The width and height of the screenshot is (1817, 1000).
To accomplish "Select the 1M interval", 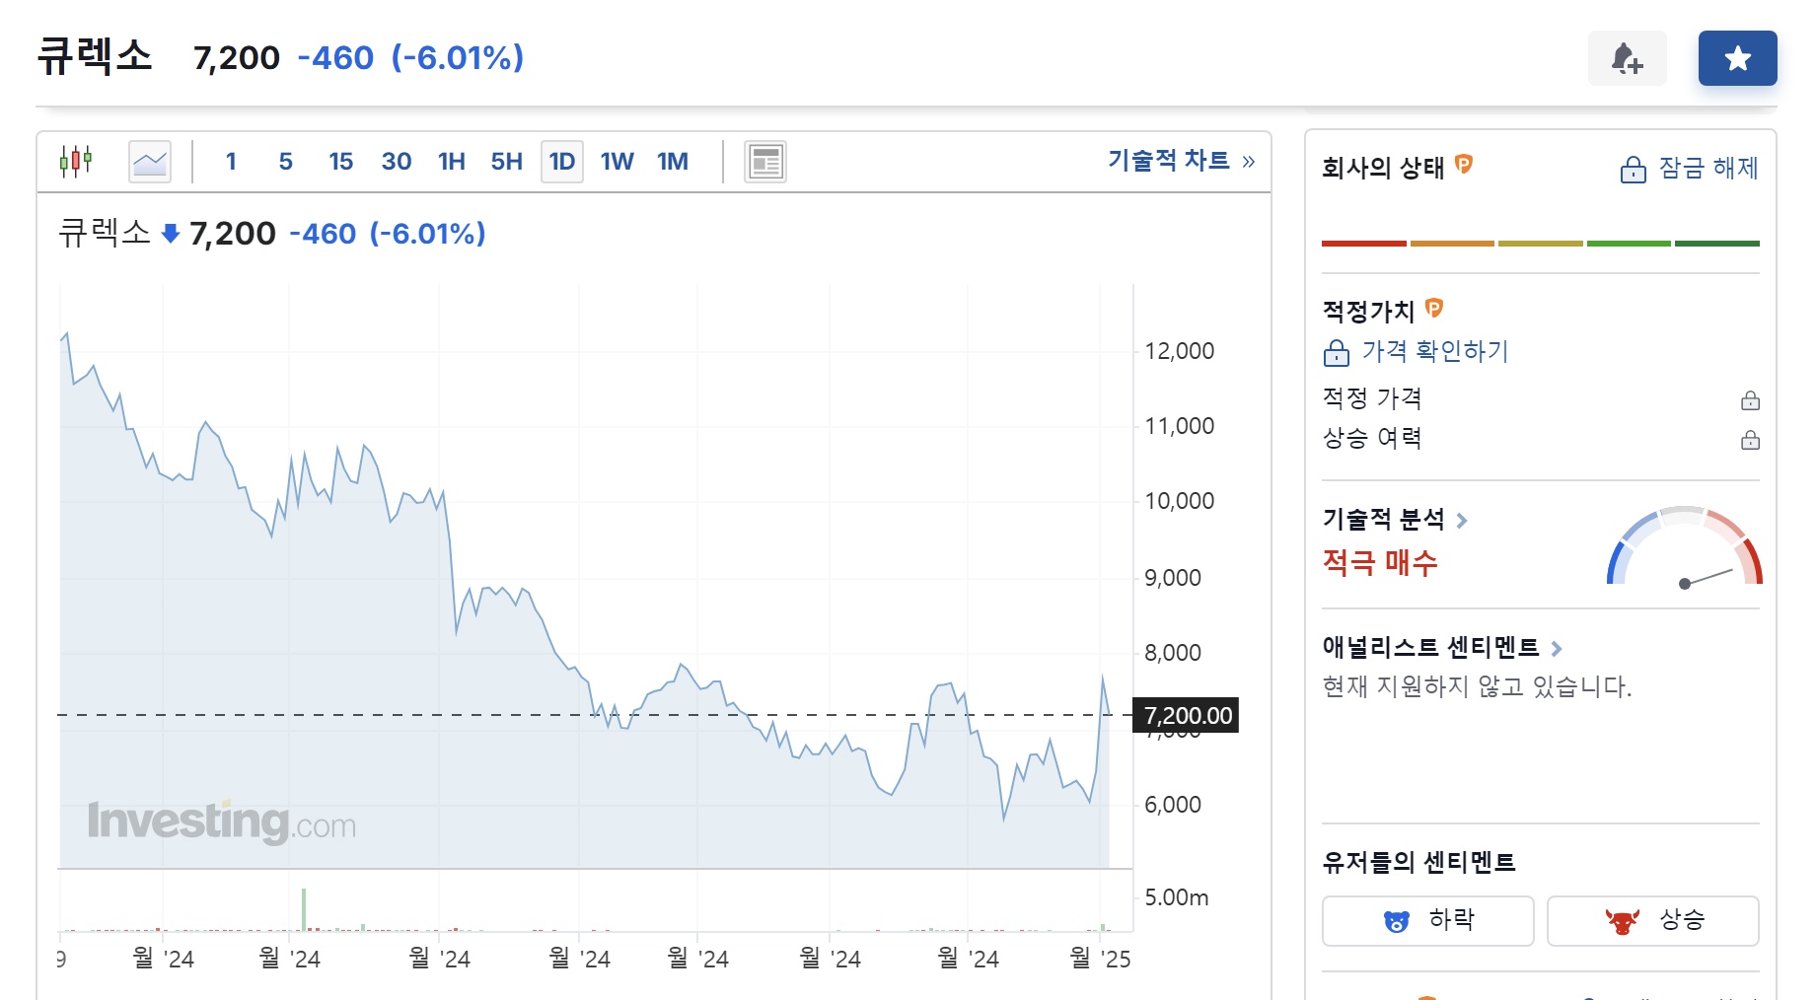I will coord(673,162).
